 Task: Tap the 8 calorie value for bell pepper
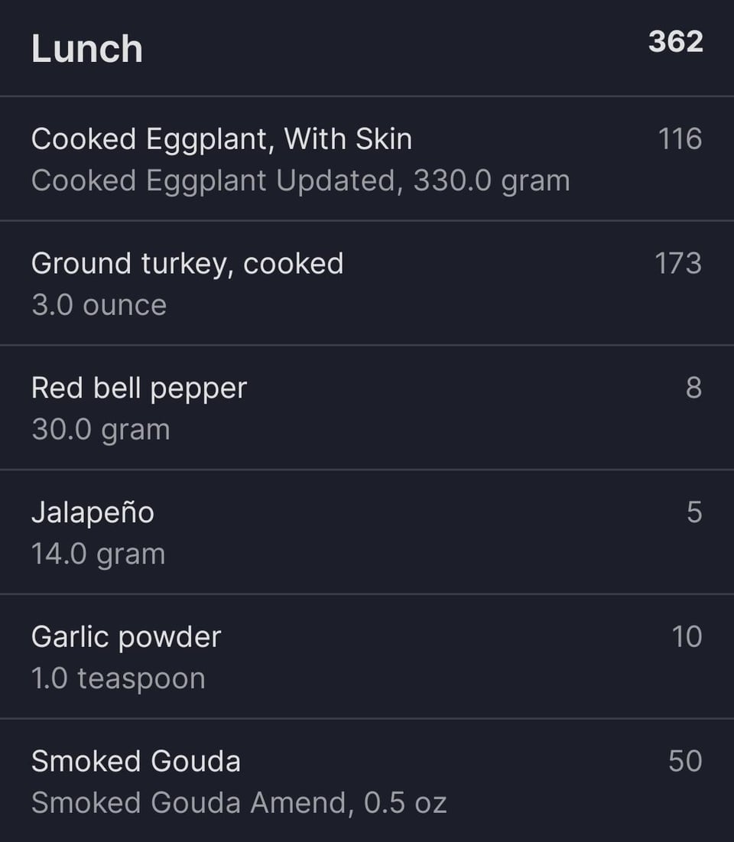click(693, 388)
